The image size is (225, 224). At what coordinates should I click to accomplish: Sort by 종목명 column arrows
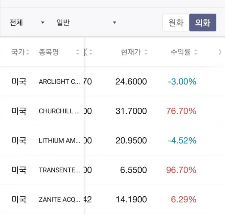78,52
